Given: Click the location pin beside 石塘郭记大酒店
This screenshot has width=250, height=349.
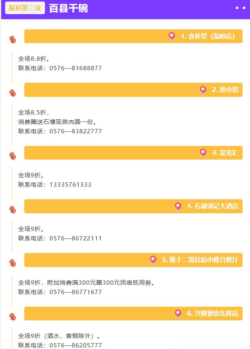Looking at the screenshot, I should click(x=178, y=206).
